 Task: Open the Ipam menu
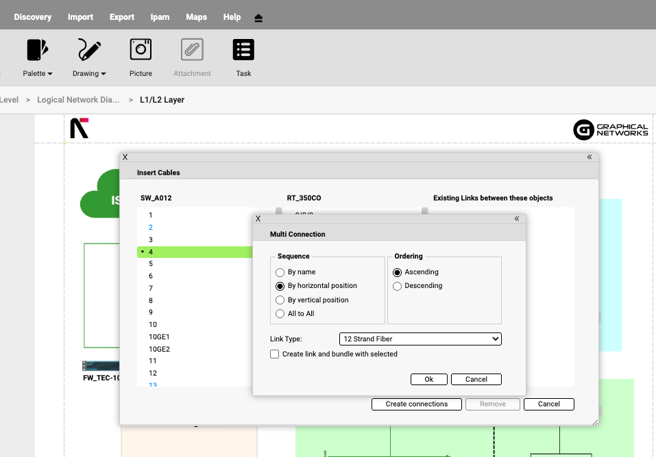pos(160,17)
